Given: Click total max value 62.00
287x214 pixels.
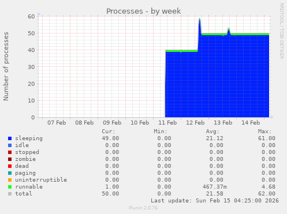Looking at the screenshot, I should pyautogui.click(x=267, y=194).
